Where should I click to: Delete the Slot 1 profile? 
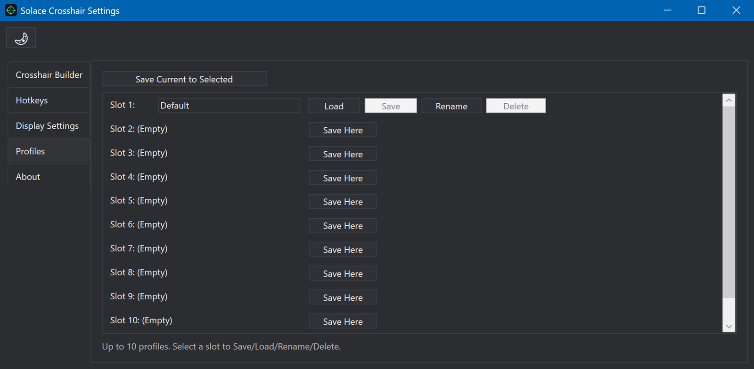tap(516, 106)
